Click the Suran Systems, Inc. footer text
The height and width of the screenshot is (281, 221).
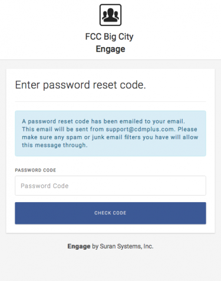(127, 246)
